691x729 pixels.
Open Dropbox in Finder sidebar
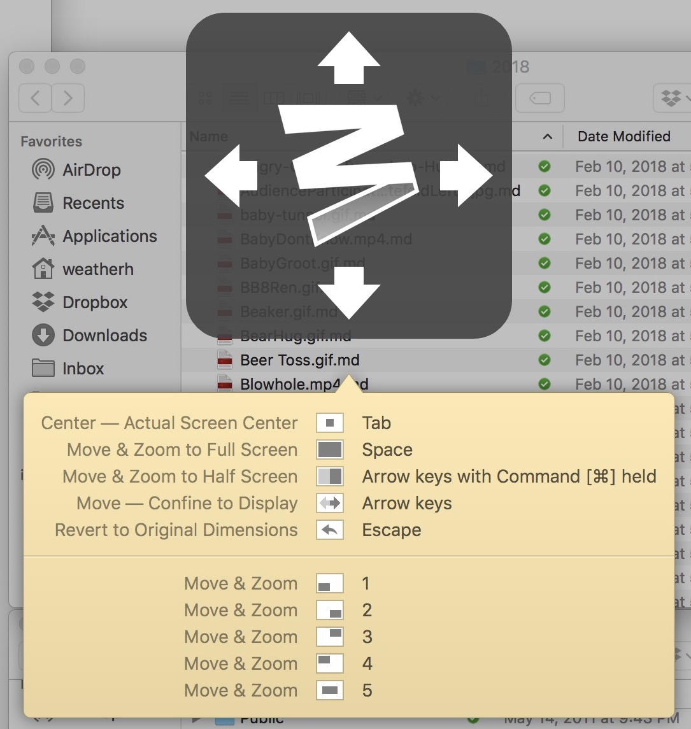click(80, 302)
